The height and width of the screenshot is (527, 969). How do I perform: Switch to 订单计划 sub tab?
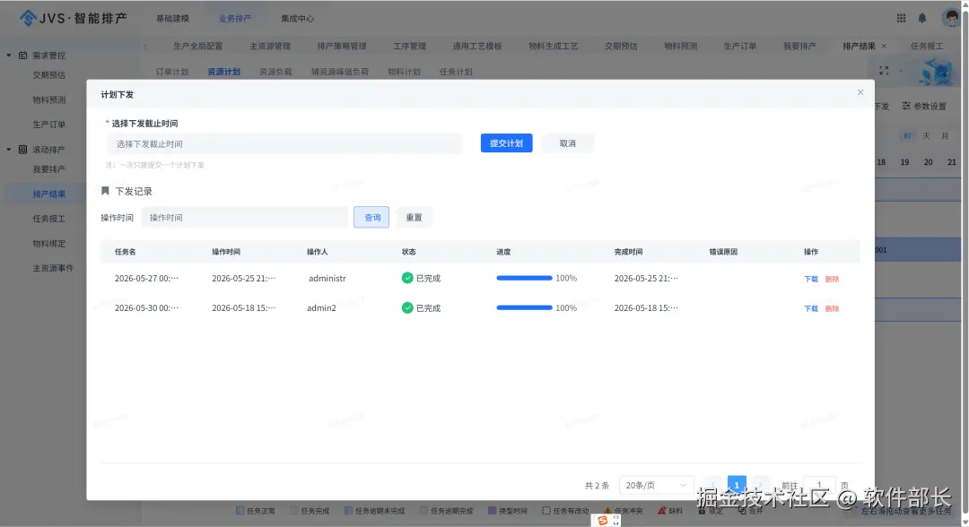pyautogui.click(x=171, y=72)
